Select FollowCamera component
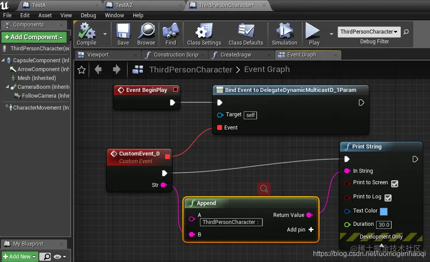 tap(42, 96)
